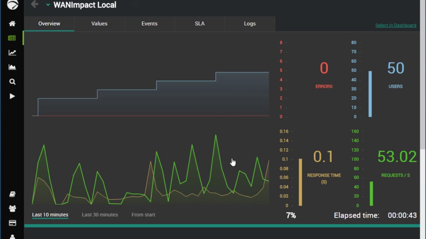Select the Last 10 minutes time range

coord(50,215)
